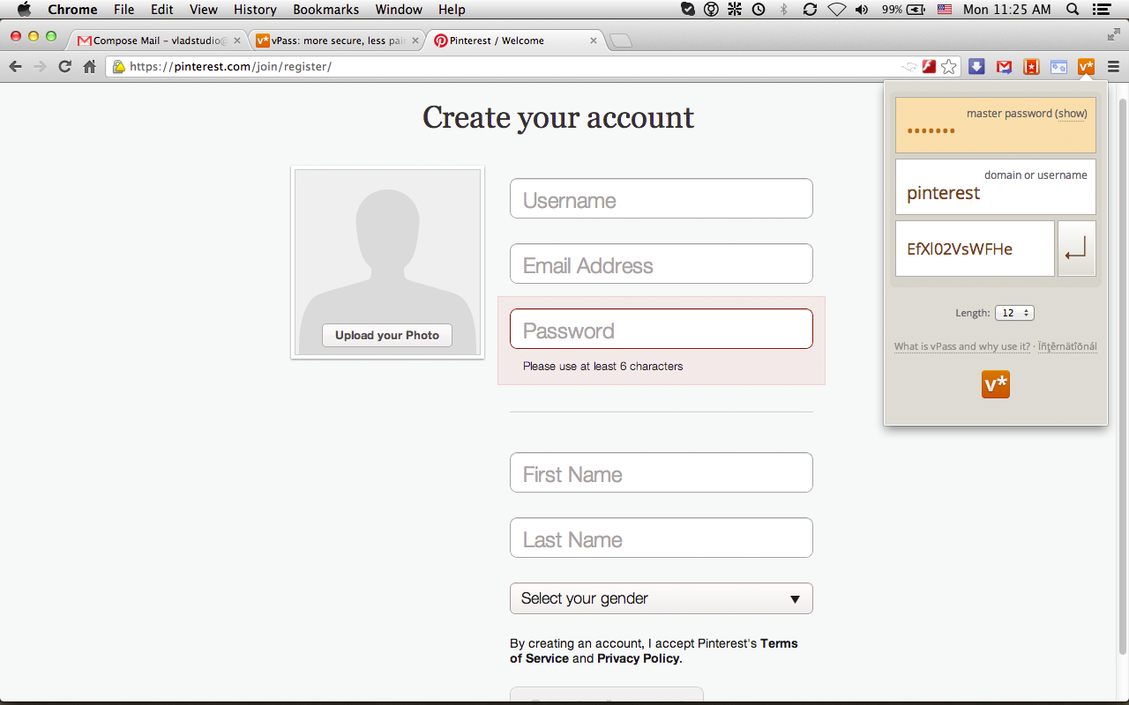Screen dimensions: 1129x705
Task: Open the View menu
Action: click(204, 10)
